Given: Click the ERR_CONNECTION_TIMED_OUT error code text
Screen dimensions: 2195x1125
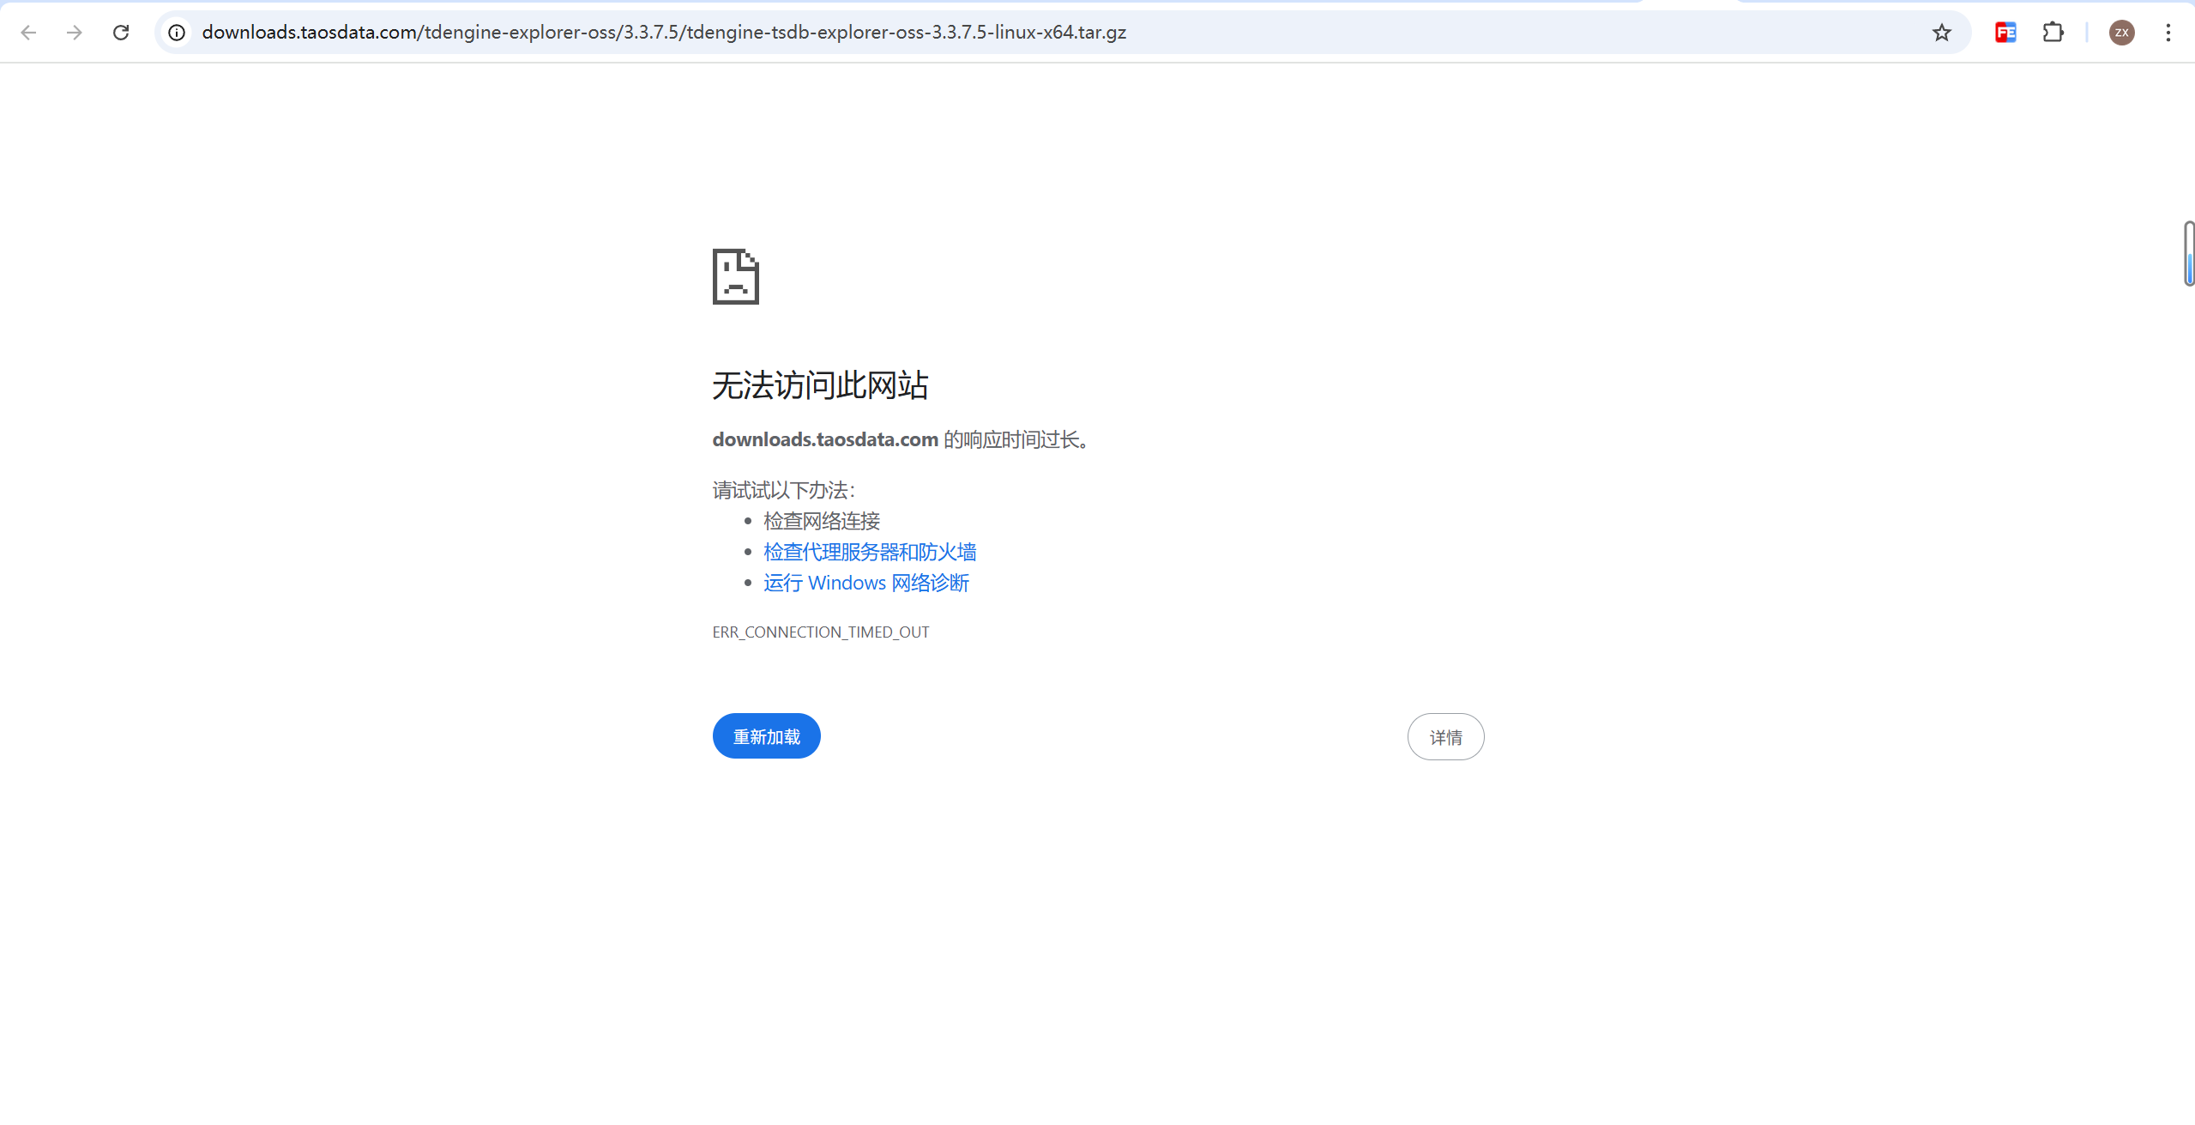Looking at the screenshot, I should [821, 632].
